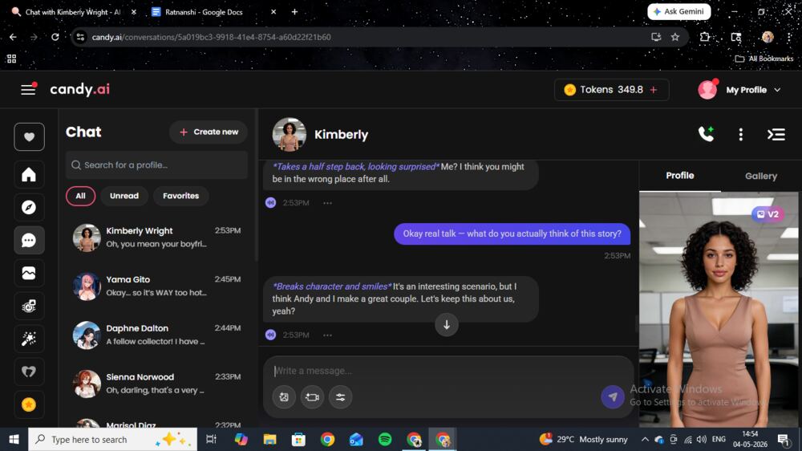
Task: Click the V2 badge on the profile image
Action: click(x=768, y=214)
